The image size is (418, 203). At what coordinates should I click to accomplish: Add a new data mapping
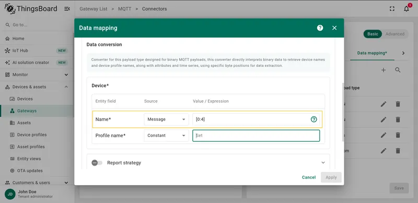pos(384,70)
